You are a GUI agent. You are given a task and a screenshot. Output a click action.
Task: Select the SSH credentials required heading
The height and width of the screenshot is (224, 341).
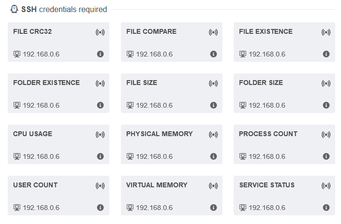(x=64, y=9)
